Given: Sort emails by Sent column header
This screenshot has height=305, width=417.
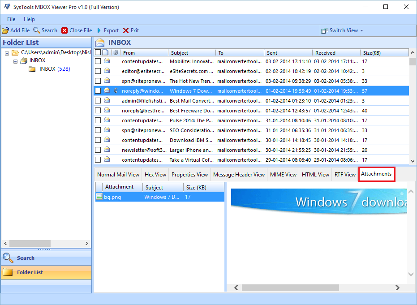Looking at the screenshot, I should click(288, 53).
